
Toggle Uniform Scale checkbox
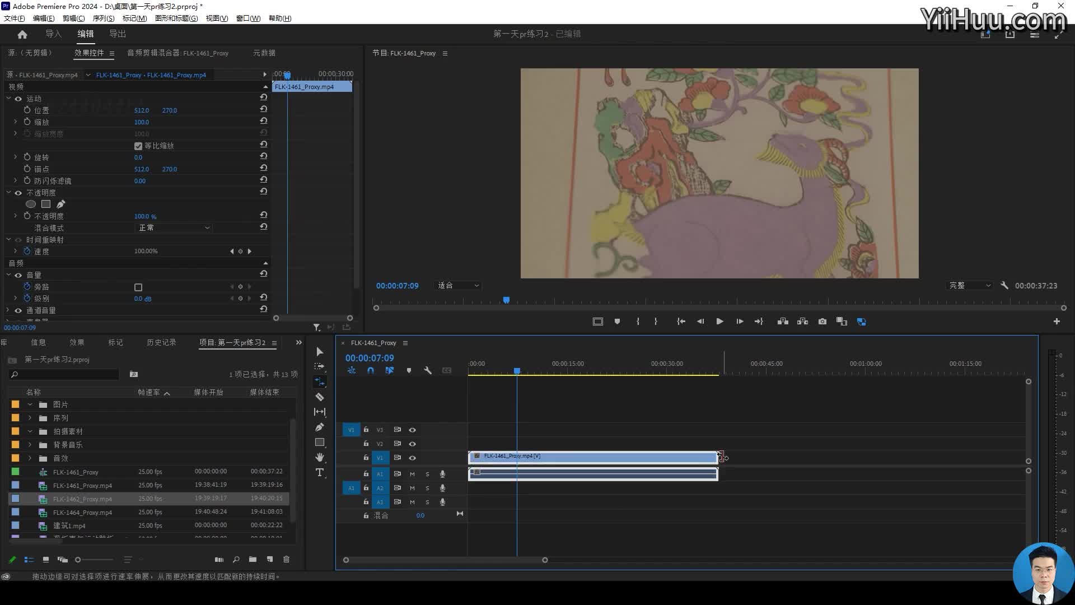[138, 146]
